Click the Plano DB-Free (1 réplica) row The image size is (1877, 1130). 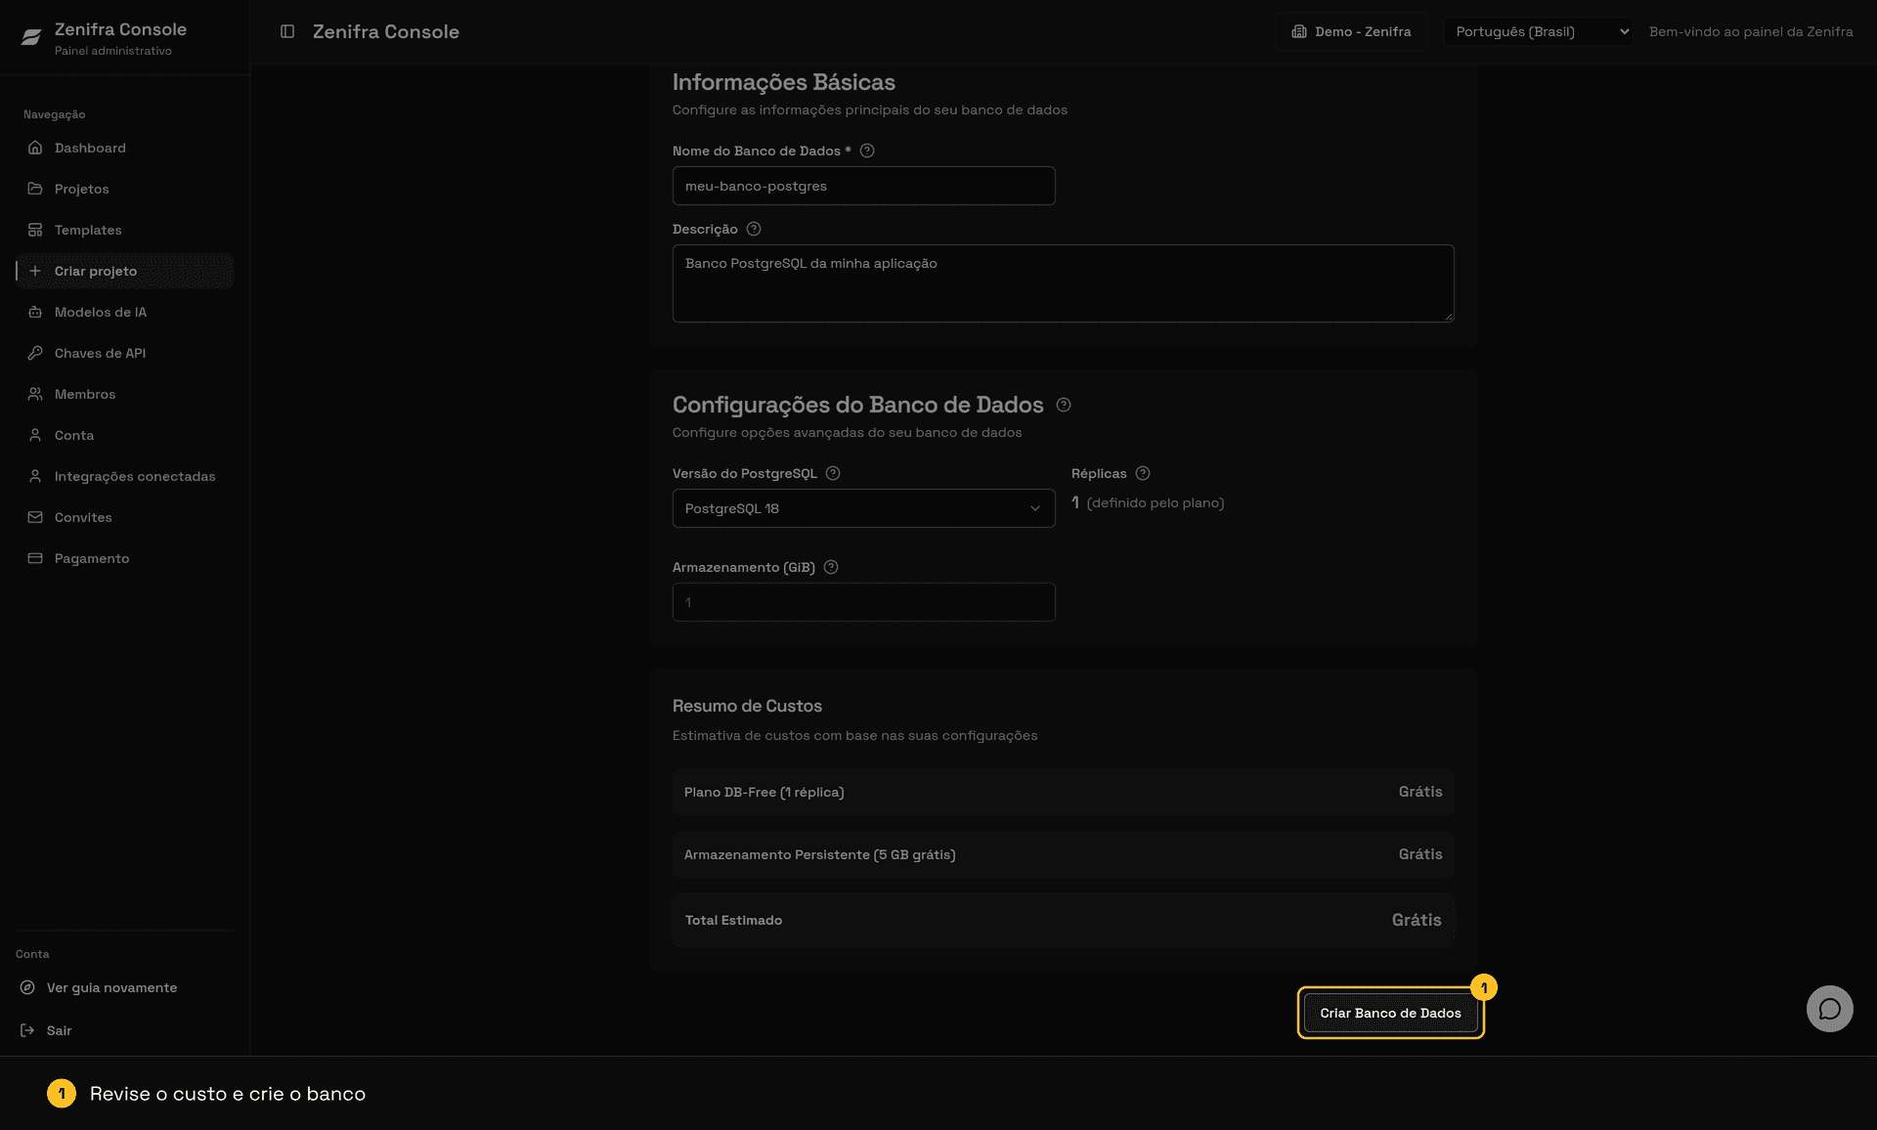tap(1064, 792)
